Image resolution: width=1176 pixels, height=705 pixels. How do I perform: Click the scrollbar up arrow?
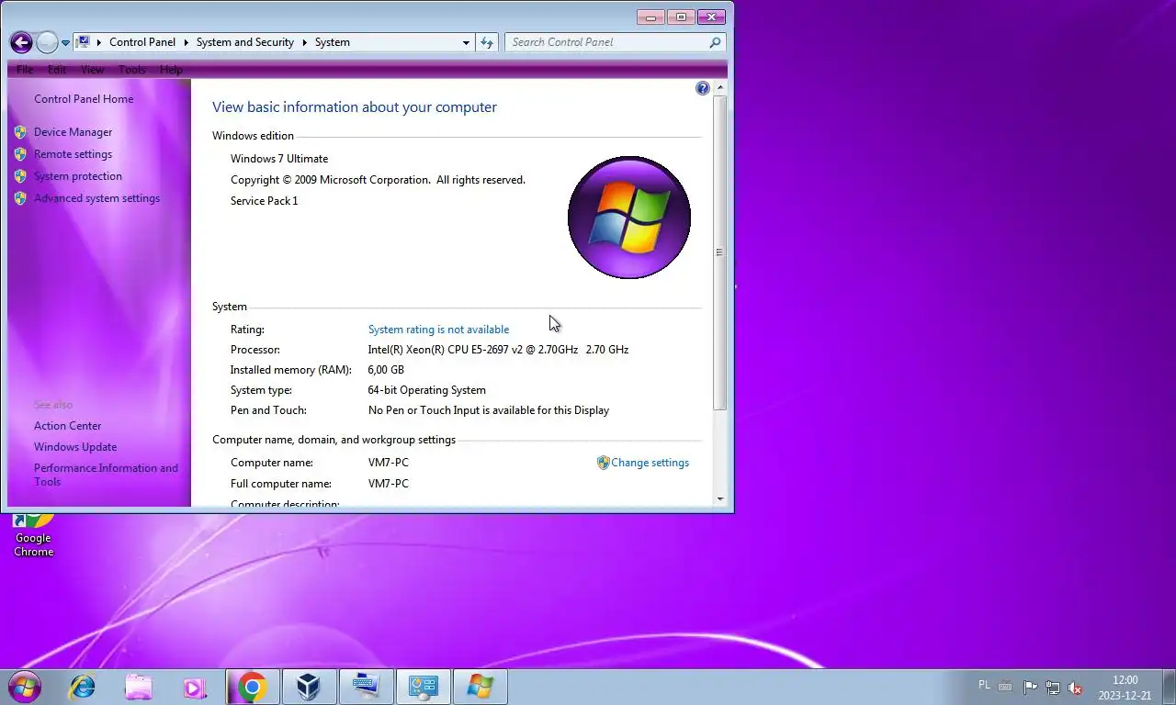click(x=720, y=88)
